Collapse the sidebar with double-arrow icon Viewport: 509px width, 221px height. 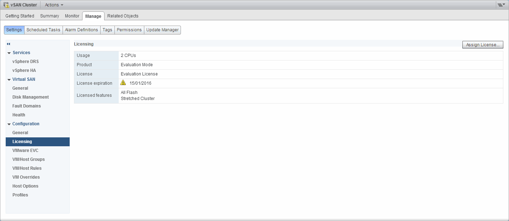point(9,44)
